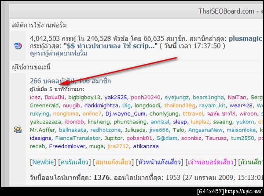The image size is (264, 196).
Task: Open user lukplaz profile
Action: point(200,122)
